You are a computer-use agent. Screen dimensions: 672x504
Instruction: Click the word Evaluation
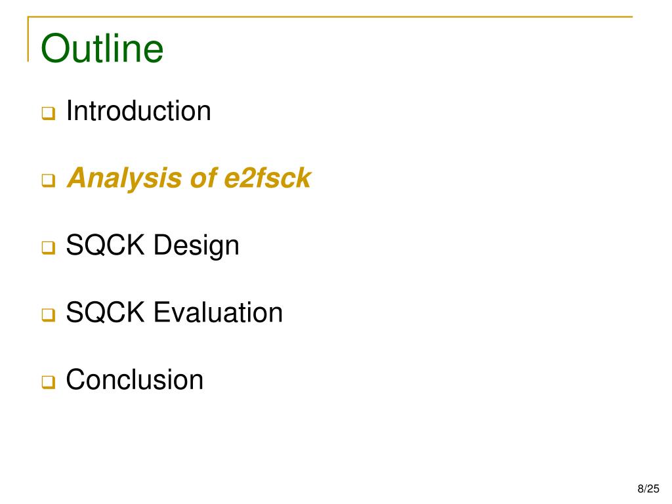click(x=218, y=312)
